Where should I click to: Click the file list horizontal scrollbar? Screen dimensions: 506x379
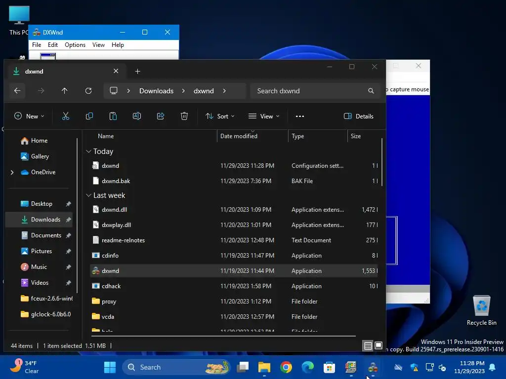click(x=224, y=336)
